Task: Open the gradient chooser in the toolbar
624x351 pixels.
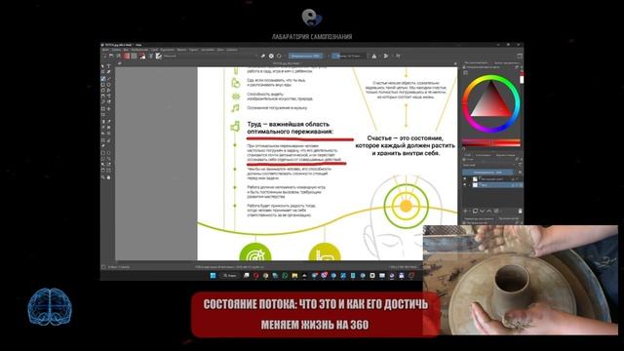Action: pyautogui.click(x=127, y=56)
